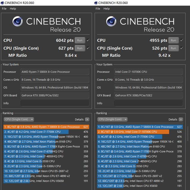Select Core i5-3550 row in left window

coord(46,161)
